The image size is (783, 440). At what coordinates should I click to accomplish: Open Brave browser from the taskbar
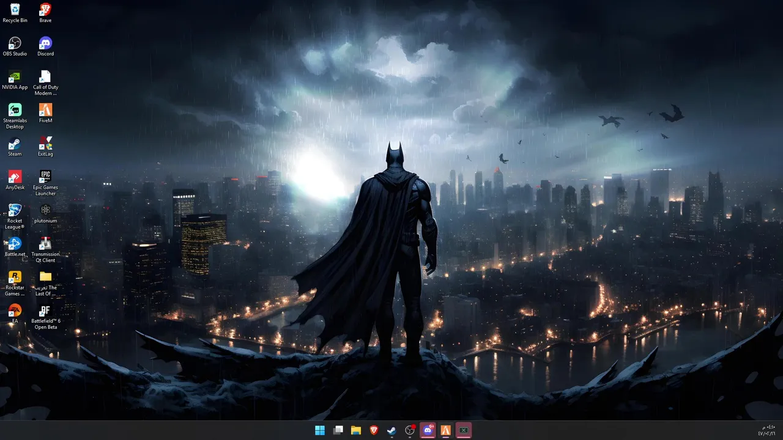(x=374, y=430)
